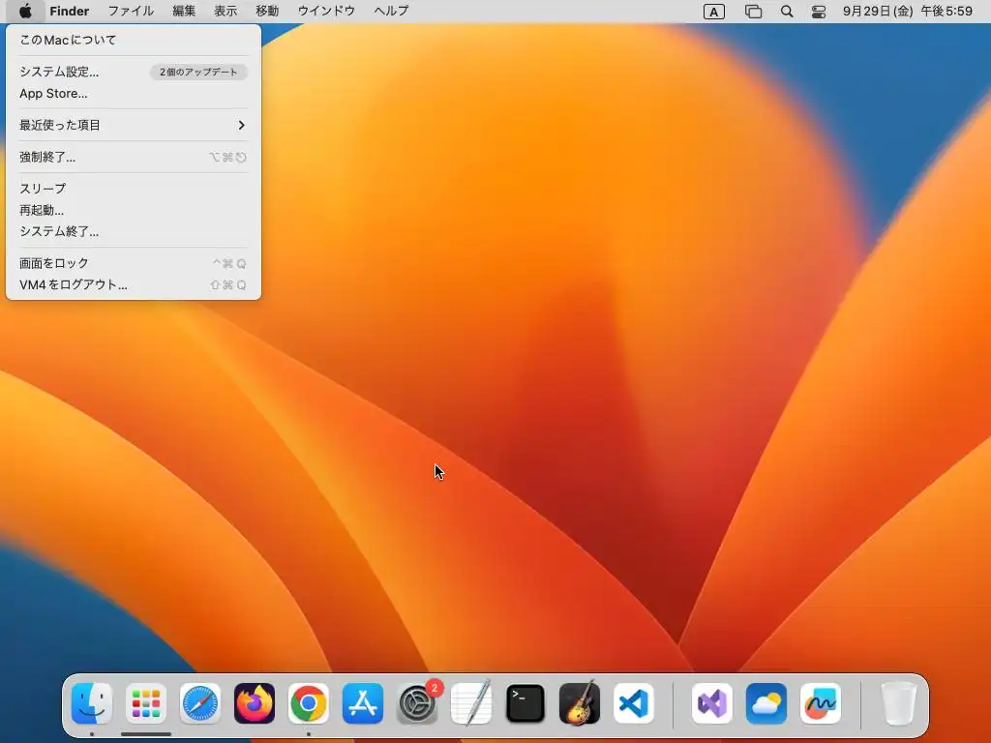Select このMacについて menu item
This screenshot has width=991, height=743.
pos(134,40)
